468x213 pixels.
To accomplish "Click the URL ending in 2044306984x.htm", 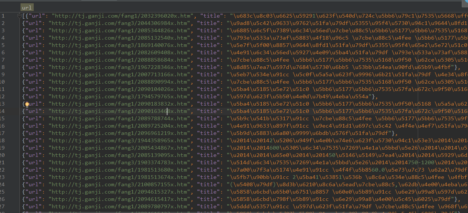I will (119, 23).
